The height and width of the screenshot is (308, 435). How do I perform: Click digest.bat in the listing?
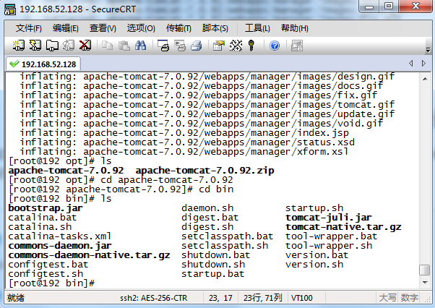click(x=210, y=218)
